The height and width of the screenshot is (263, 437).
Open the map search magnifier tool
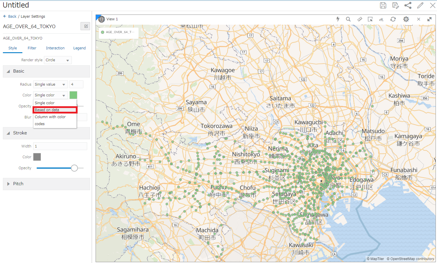tap(348, 19)
